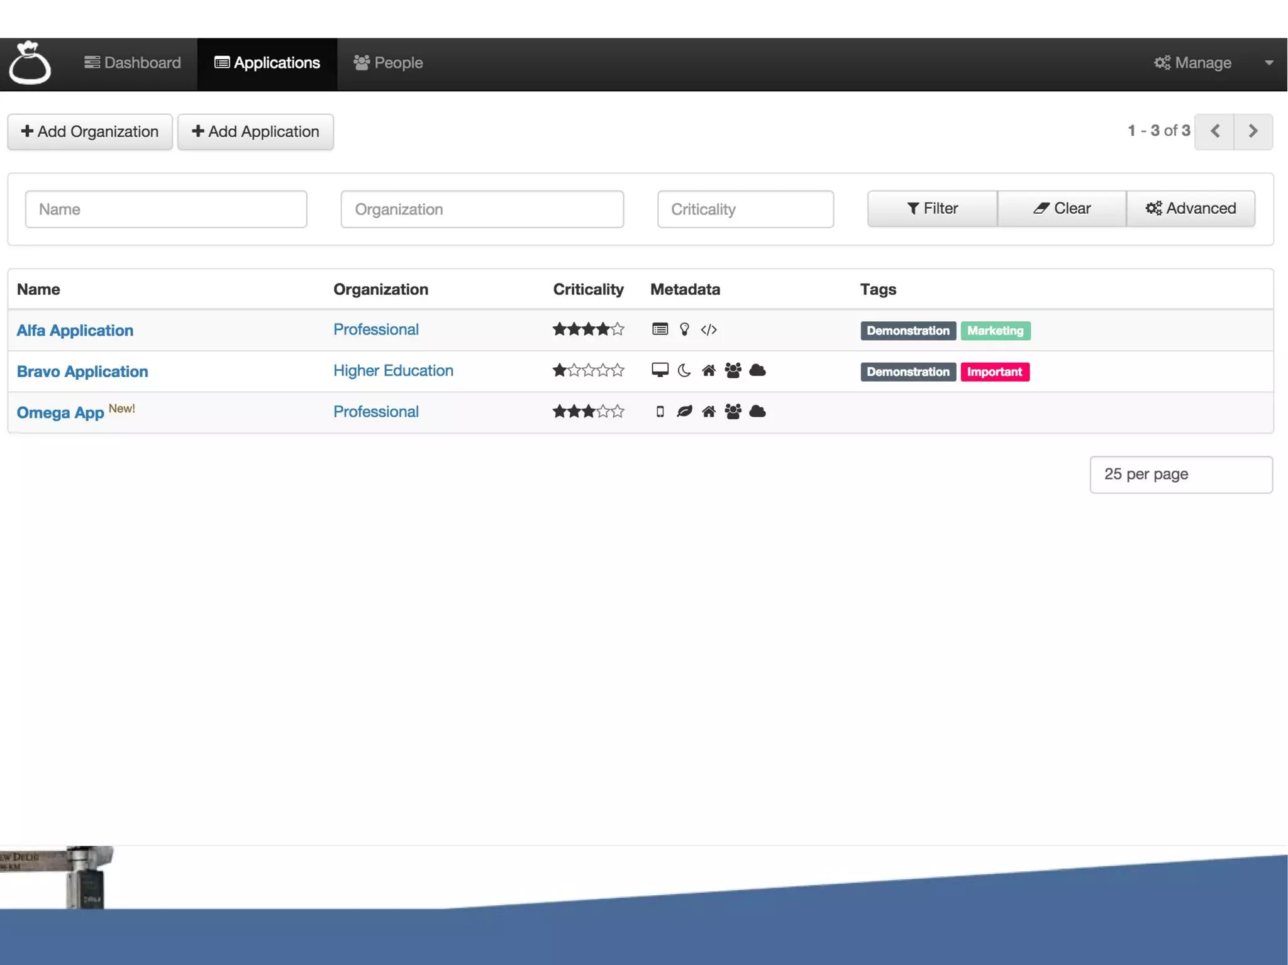Click the pink Important tag
Image resolution: width=1288 pixels, height=965 pixels.
tap(994, 372)
